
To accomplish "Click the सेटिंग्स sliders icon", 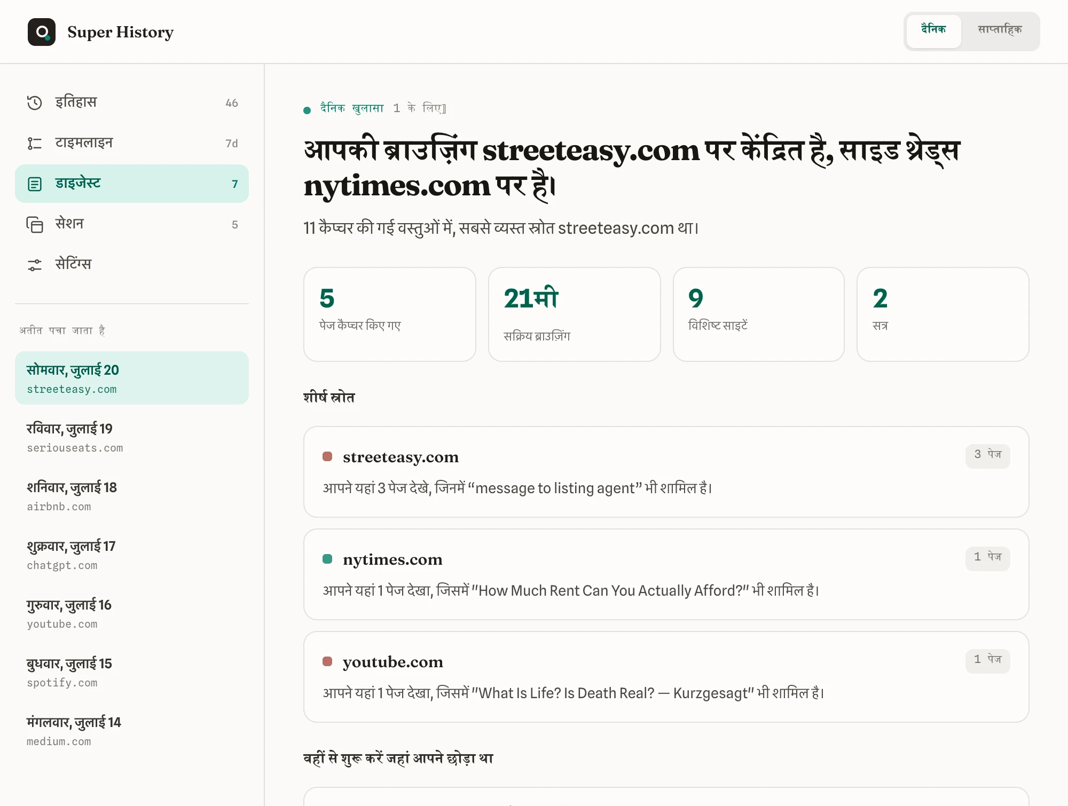I will pyautogui.click(x=35, y=265).
